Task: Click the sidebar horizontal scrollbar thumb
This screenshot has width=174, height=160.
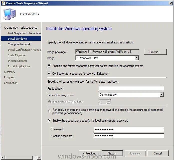Action: pos(19,157)
